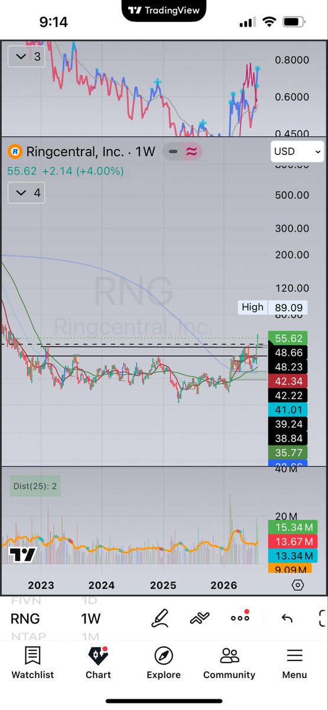
Task: Open the three-dot more options menu
Action: (241, 617)
